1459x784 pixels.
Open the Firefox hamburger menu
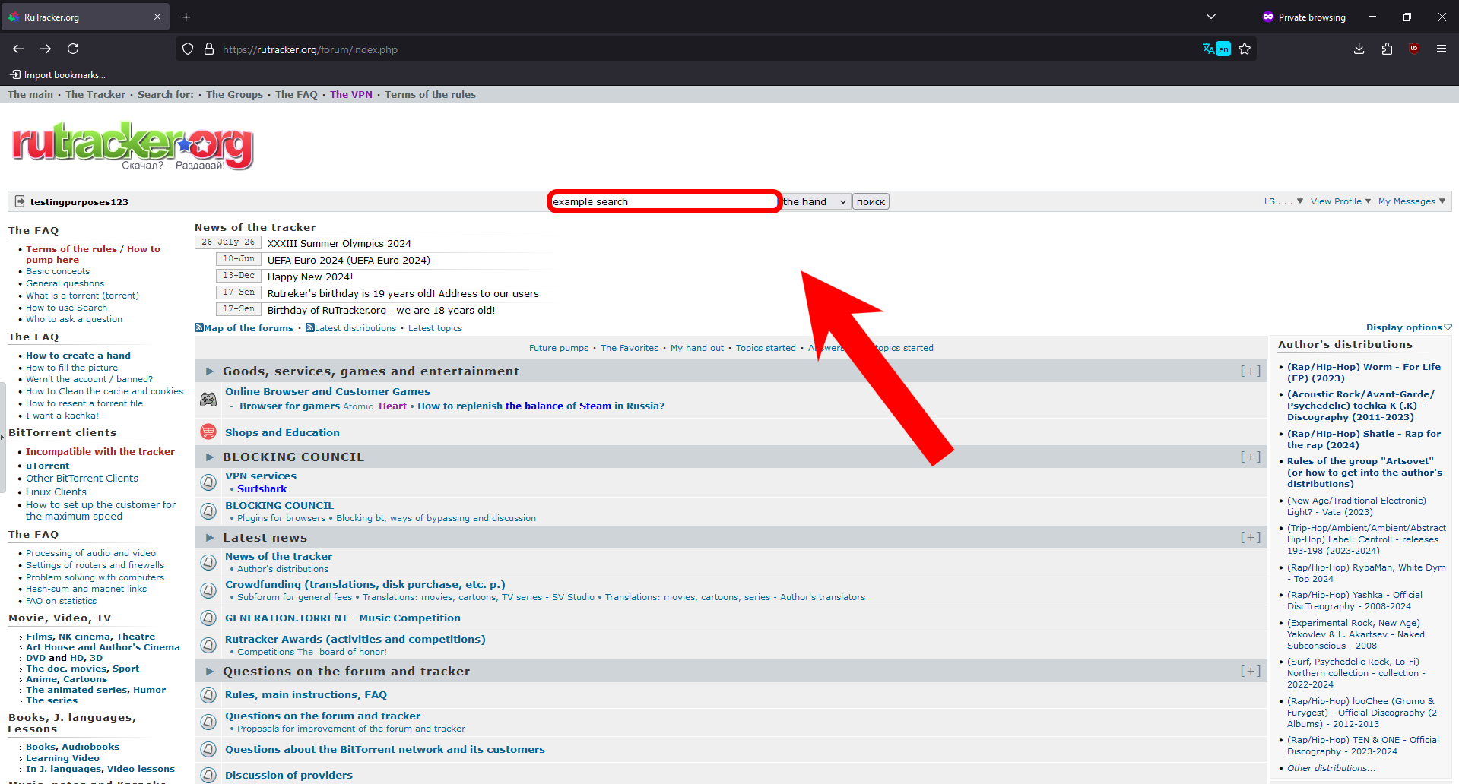pyautogui.click(x=1442, y=49)
